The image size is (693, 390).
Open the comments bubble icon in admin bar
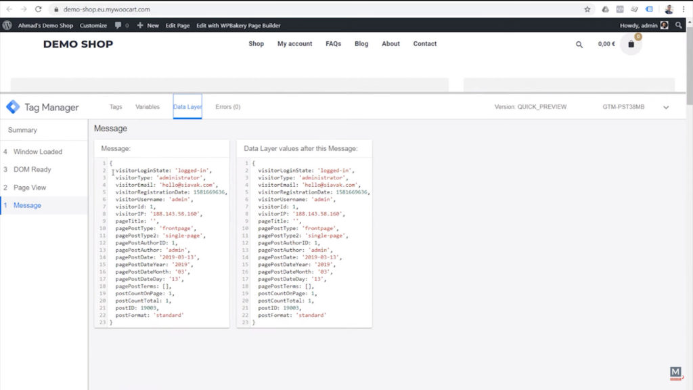pos(118,25)
